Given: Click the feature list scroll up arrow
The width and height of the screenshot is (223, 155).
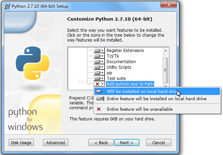Looking at the screenshot, I should 166,51.
